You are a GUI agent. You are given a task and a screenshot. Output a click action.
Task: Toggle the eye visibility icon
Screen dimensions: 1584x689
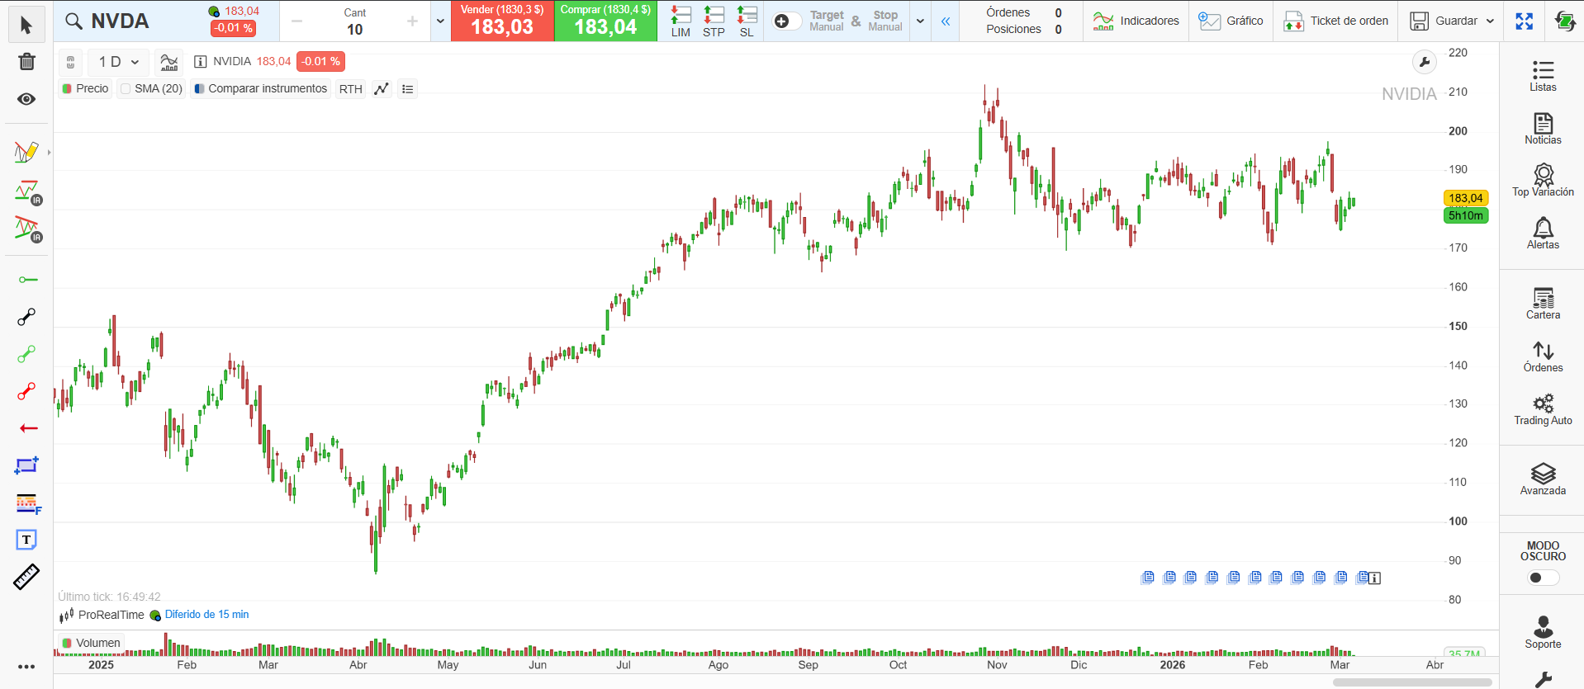26,99
